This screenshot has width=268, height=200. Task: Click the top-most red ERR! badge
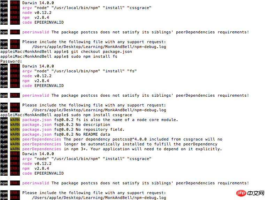15,3
